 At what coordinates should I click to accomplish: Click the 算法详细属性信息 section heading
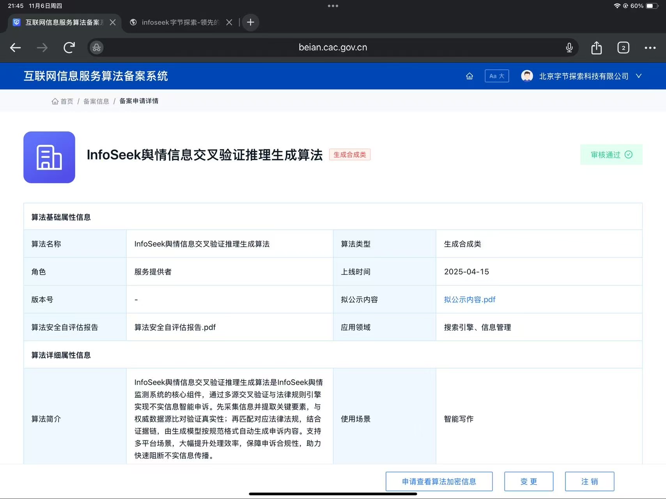[61, 355]
